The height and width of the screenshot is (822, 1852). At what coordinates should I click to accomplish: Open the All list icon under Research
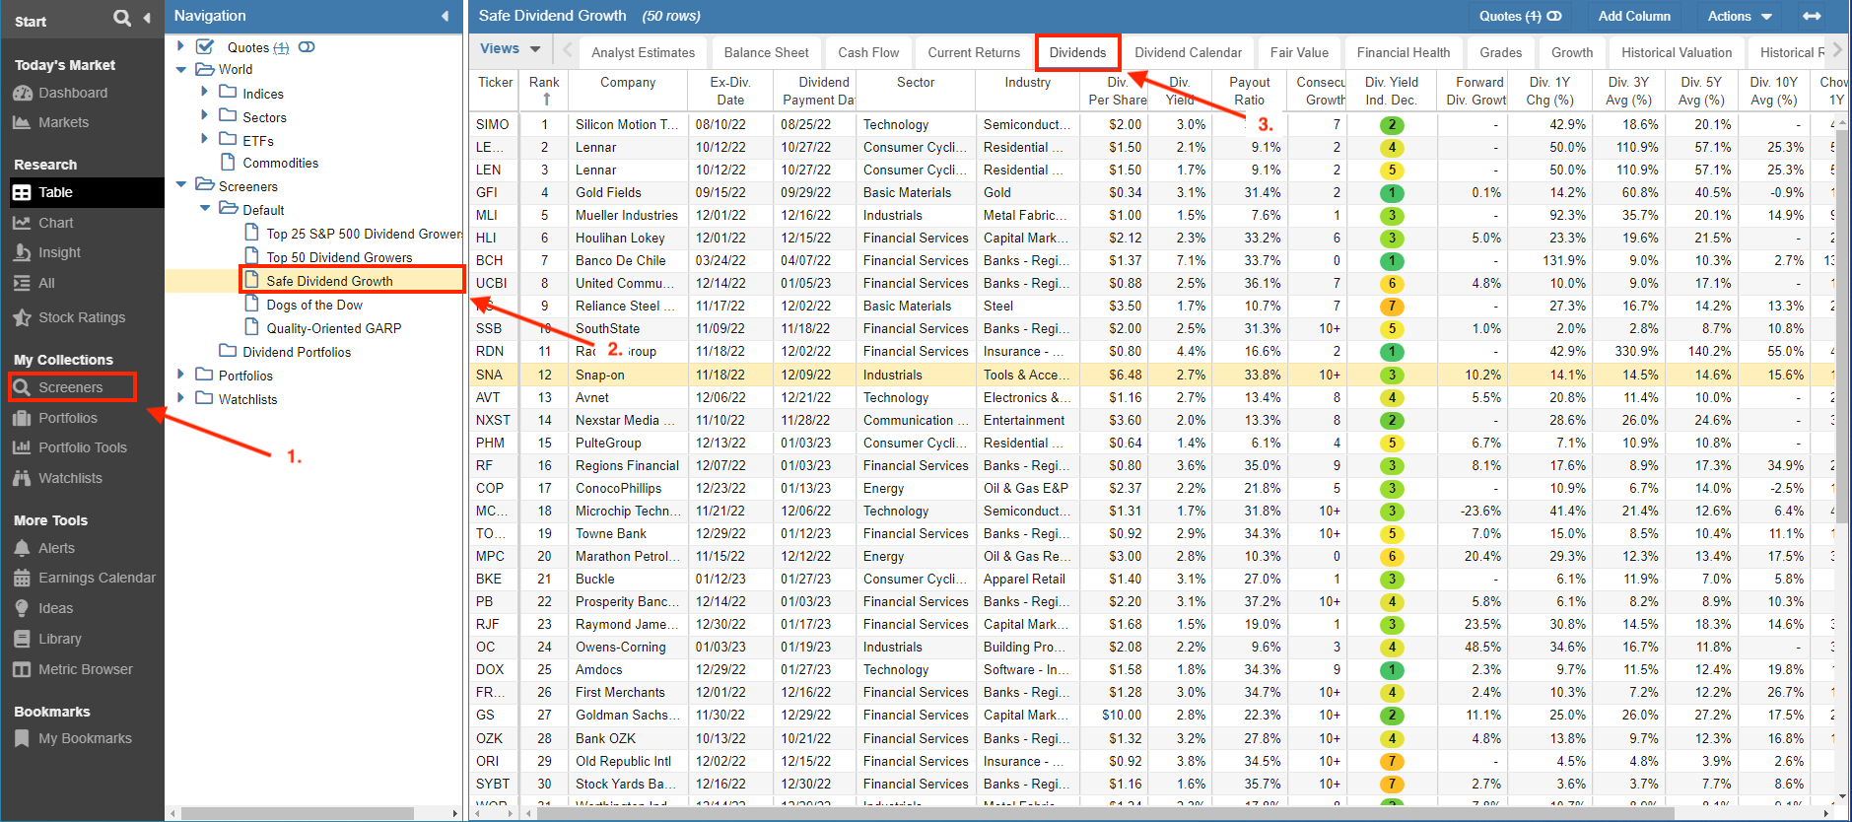[22, 283]
